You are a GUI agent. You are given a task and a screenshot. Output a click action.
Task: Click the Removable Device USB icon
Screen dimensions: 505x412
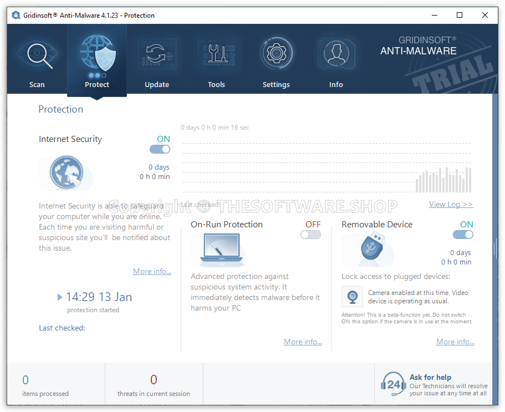(369, 250)
